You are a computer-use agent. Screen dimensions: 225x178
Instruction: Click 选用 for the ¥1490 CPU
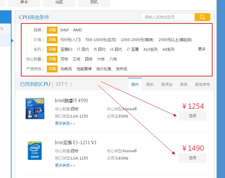click(x=192, y=158)
